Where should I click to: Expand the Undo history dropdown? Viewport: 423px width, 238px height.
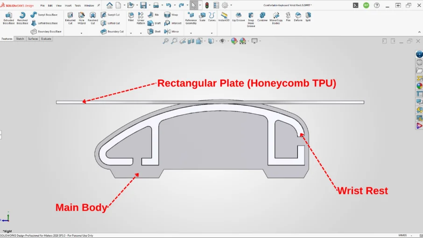pos(175,5)
